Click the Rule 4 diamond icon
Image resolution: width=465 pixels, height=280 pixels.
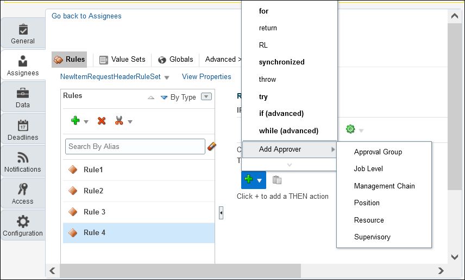pos(73,233)
